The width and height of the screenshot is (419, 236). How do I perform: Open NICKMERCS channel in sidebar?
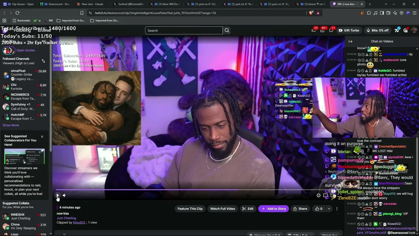point(25,97)
